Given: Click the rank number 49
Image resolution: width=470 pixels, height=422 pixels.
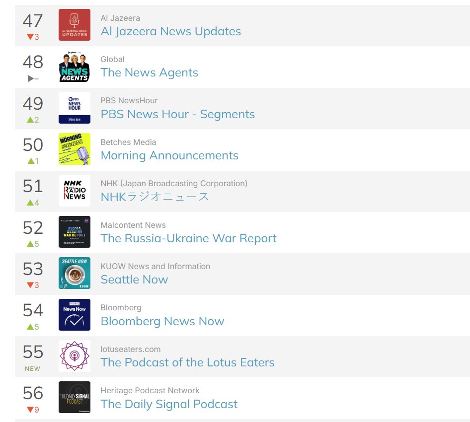Looking at the screenshot, I should point(33,104).
